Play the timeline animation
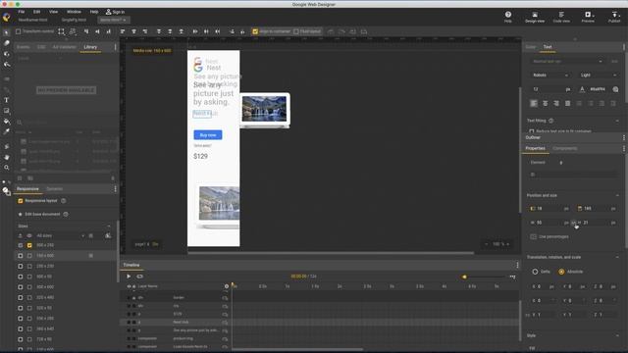The image size is (628, 353). pyautogui.click(x=129, y=277)
